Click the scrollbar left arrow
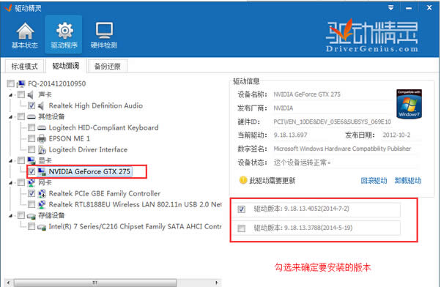 9,283
